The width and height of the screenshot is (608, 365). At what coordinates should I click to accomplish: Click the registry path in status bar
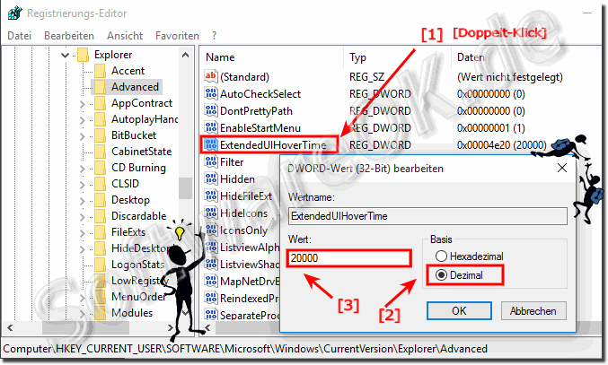point(245,349)
